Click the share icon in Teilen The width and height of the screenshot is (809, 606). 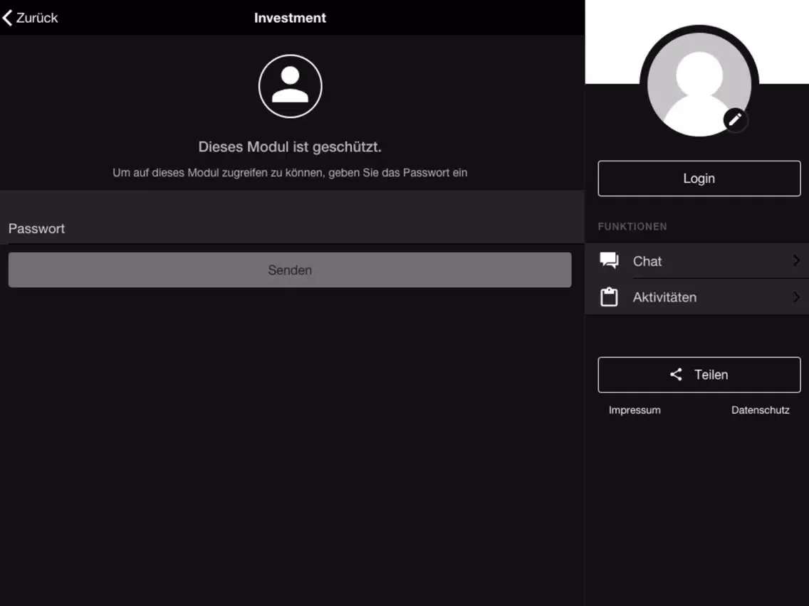pos(676,375)
